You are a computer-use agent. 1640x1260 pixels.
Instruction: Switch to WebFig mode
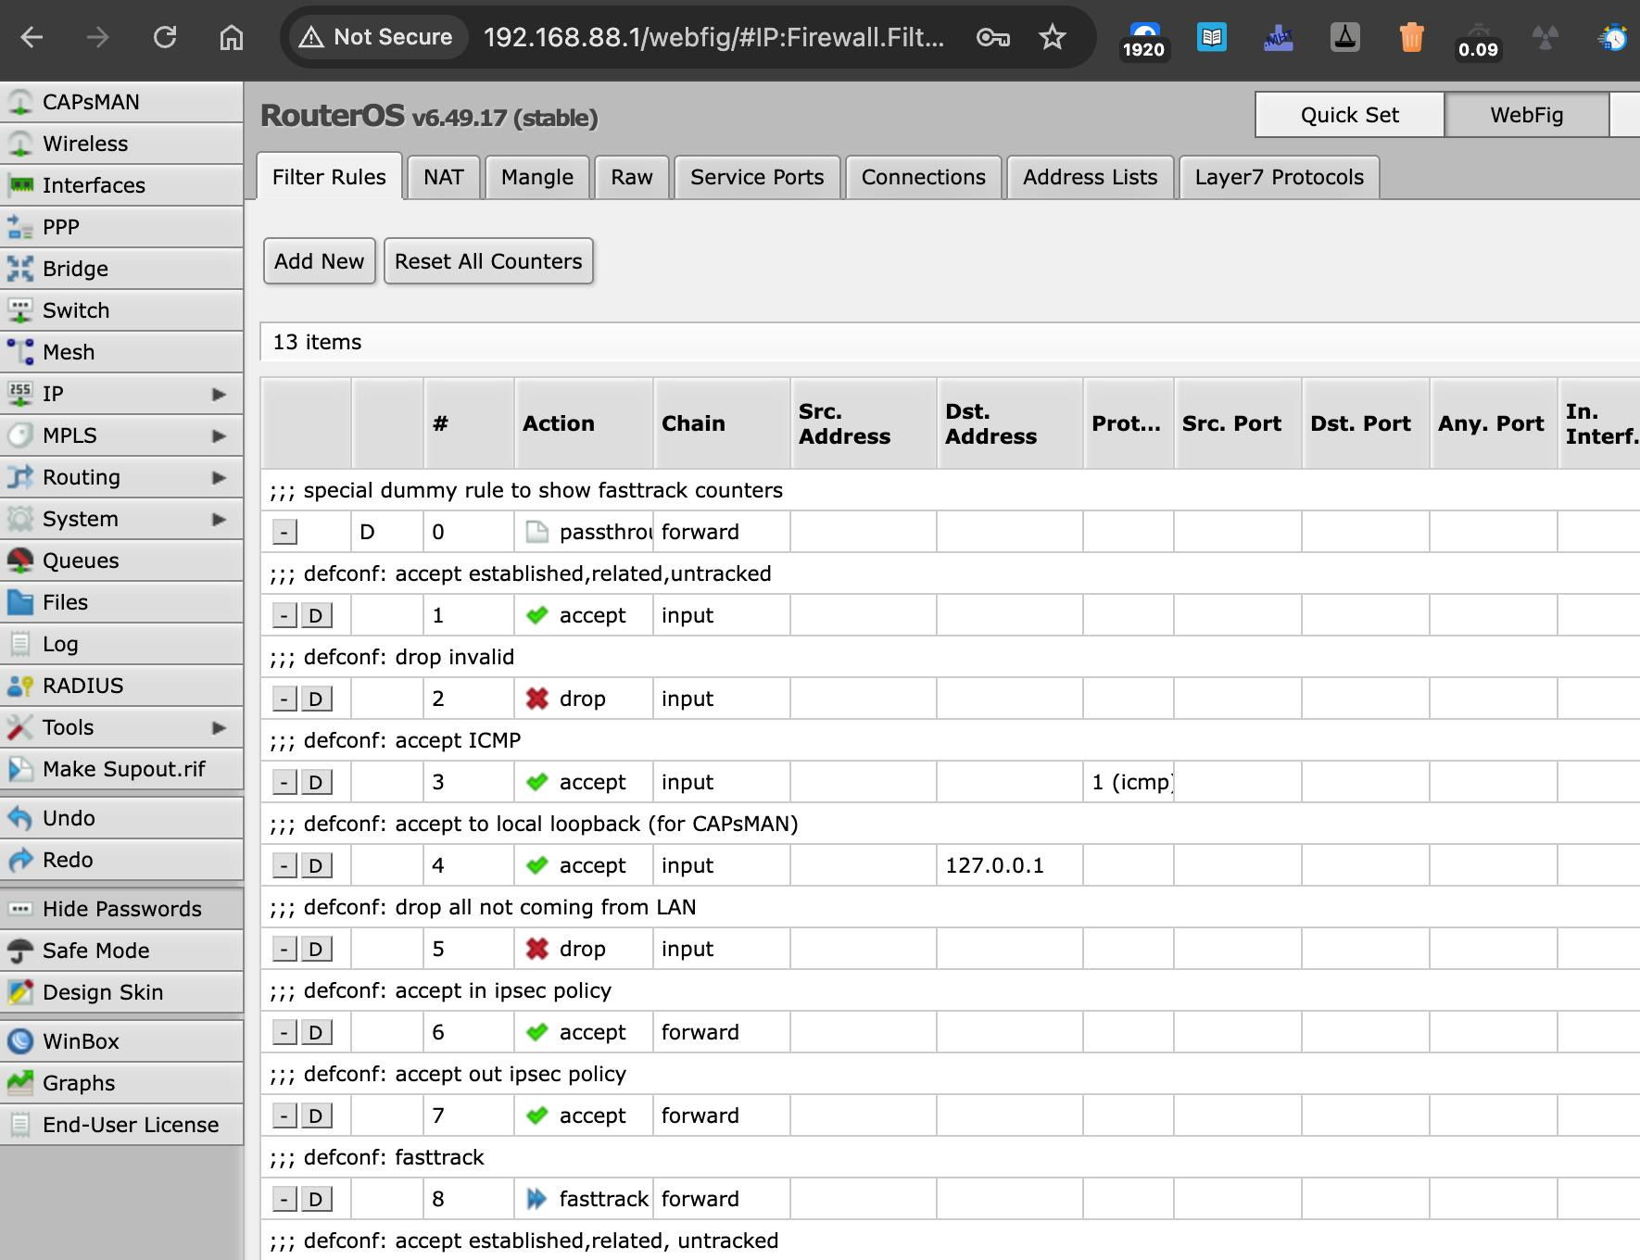(1527, 115)
